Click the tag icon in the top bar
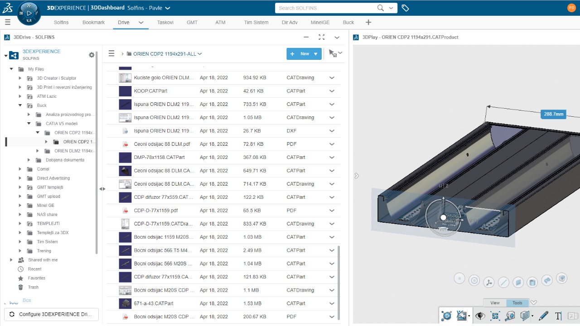 coord(406,8)
